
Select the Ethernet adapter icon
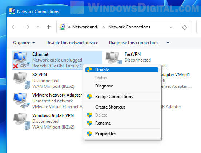pyautogui.click(x=21, y=60)
